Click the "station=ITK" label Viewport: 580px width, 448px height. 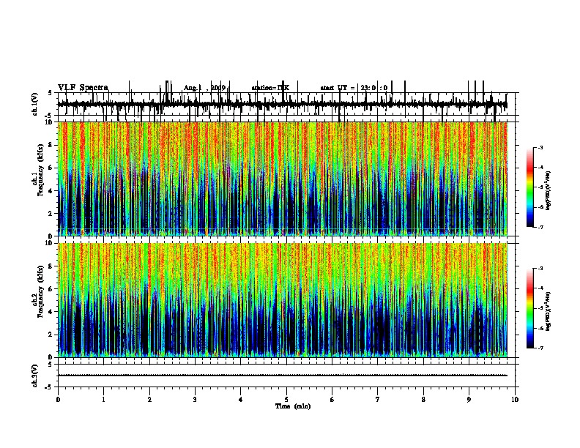tap(270, 88)
